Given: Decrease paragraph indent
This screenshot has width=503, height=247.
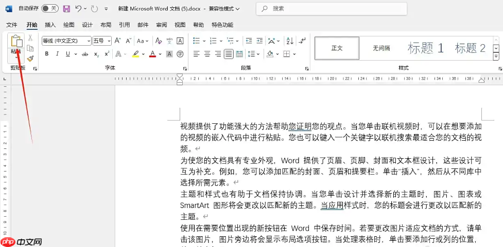Looking at the screenshot, I should [x=249, y=41].
